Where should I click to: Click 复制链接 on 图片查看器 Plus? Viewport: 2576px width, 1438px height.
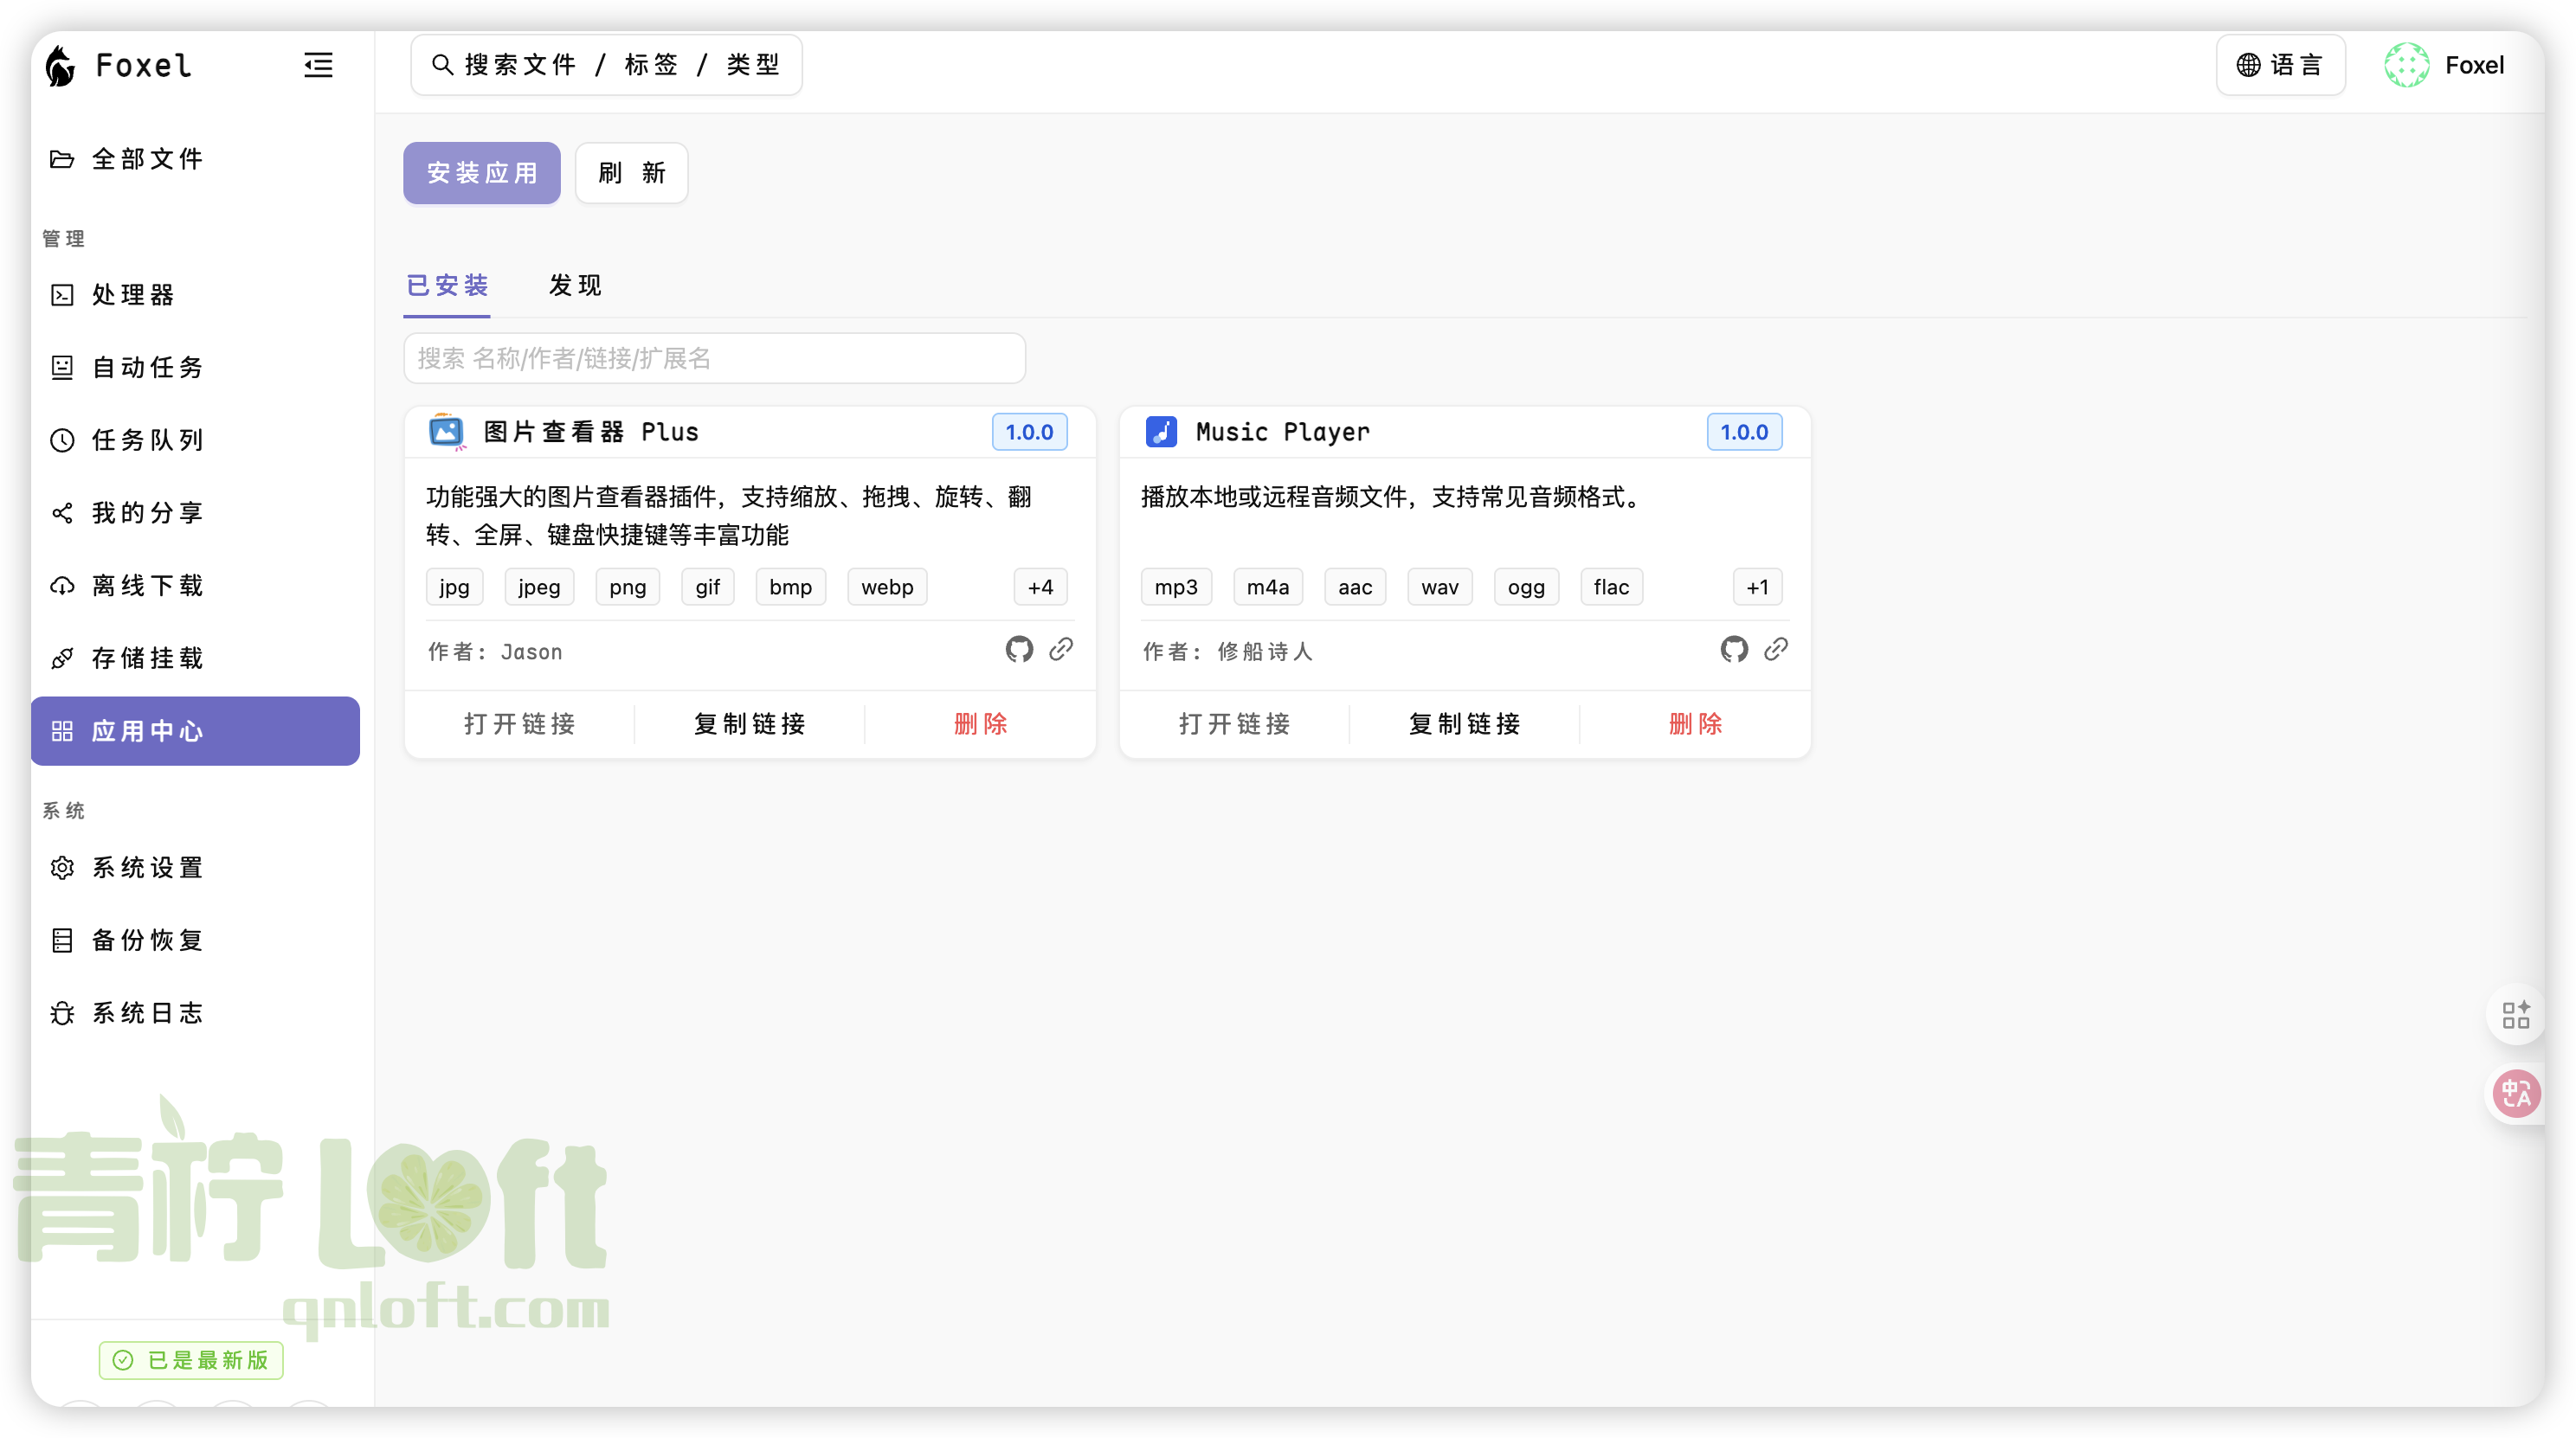749,723
